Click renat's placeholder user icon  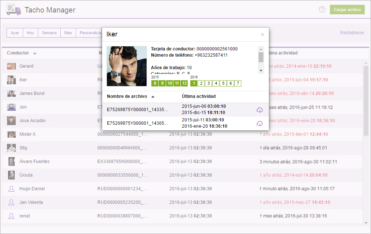(x=11, y=216)
